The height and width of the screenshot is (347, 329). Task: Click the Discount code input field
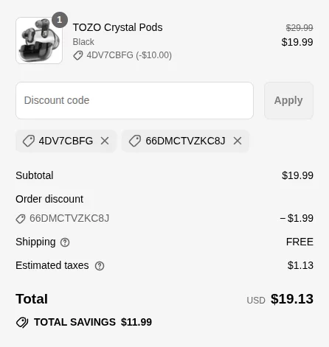point(134,100)
